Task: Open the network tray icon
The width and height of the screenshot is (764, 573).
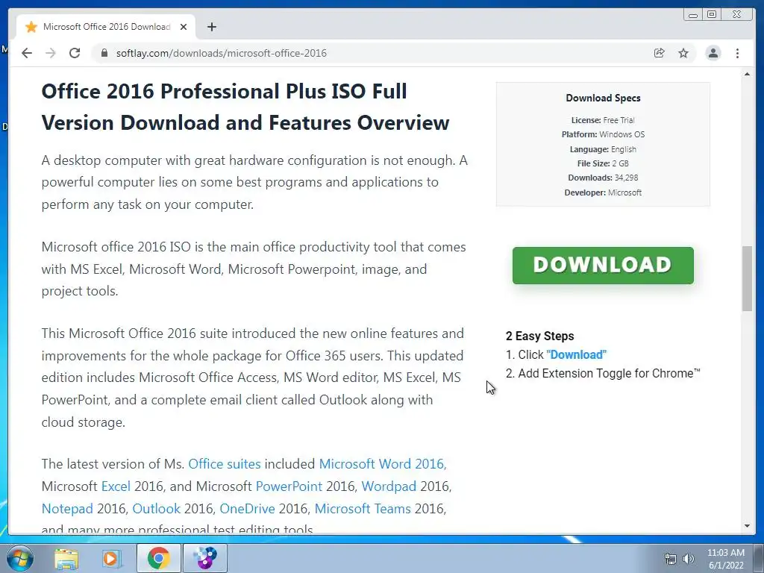Action: [671, 559]
